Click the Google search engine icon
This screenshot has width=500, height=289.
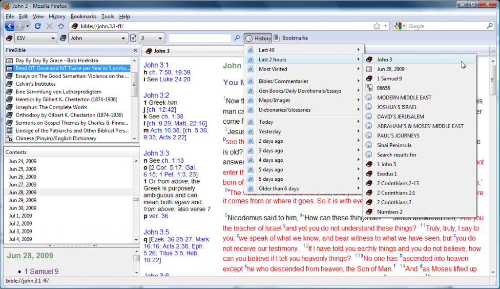click(398, 26)
